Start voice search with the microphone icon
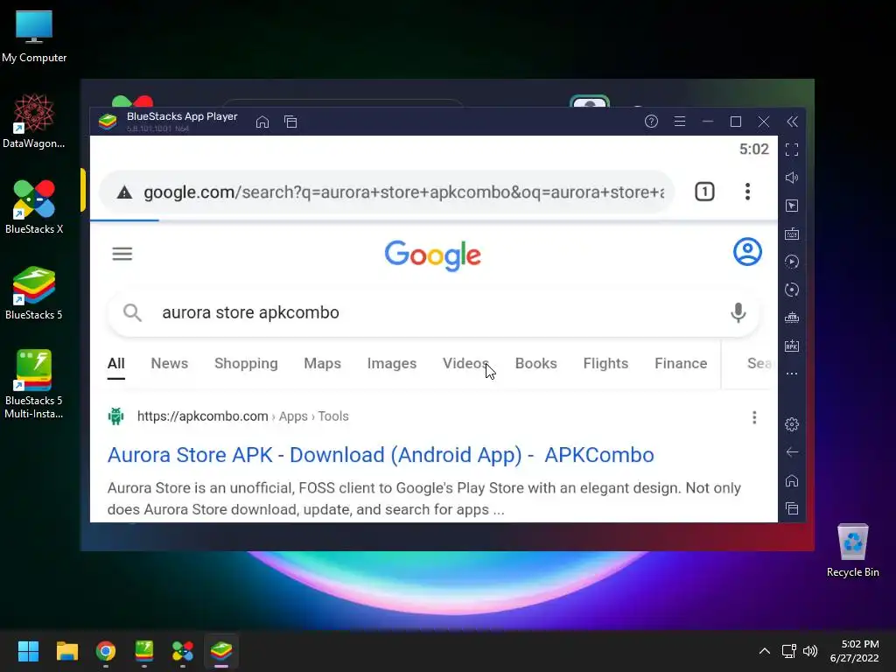896x672 pixels. [738, 312]
